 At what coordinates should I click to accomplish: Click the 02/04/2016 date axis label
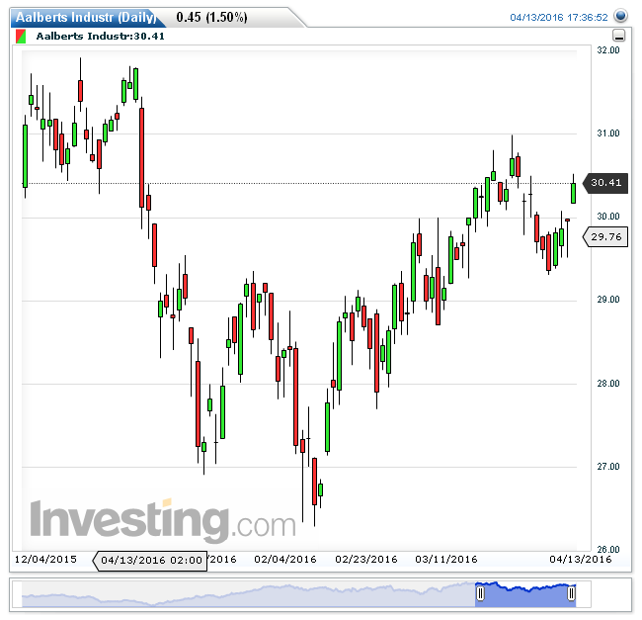pyautogui.click(x=285, y=560)
